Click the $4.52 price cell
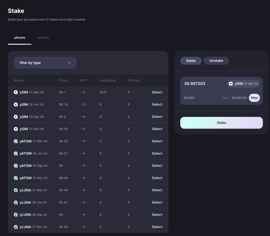This screenshot has height=236, width=270. pyautogui.click(x=63, y=141)
